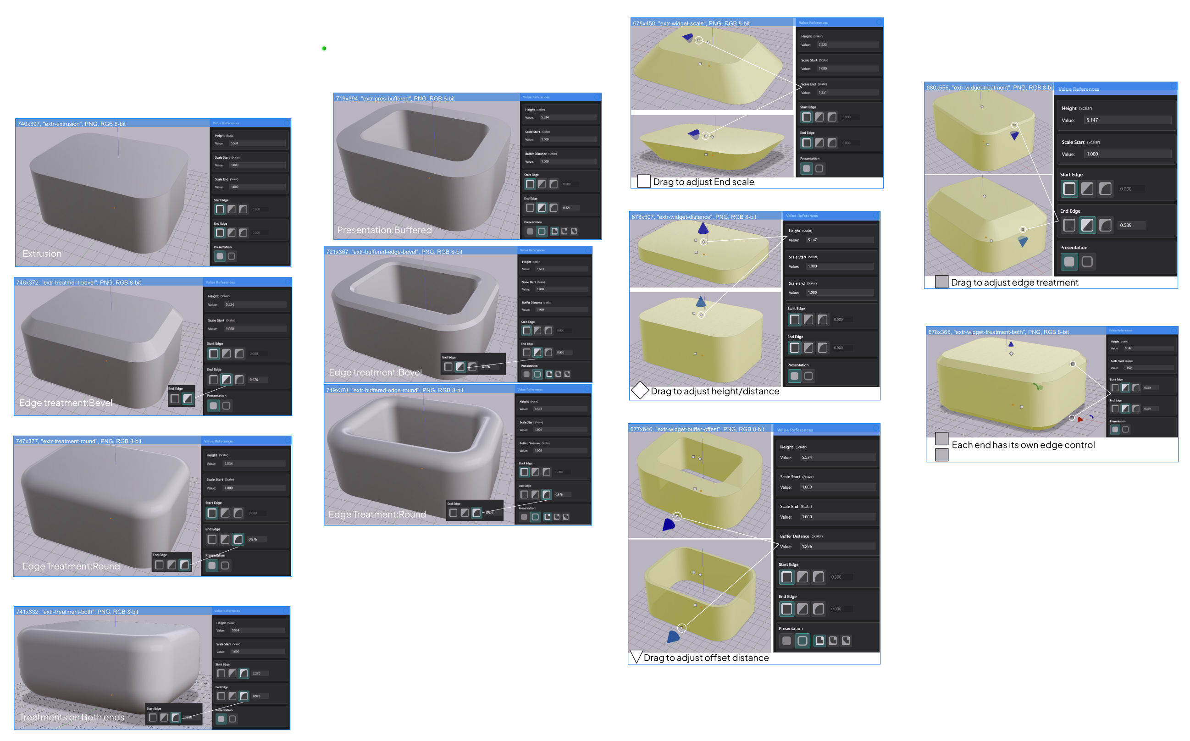This screenshot has height=741, width=1190.
Task: Click Value References header in extr-widget-treatment image
Action: pos(1078,89)
